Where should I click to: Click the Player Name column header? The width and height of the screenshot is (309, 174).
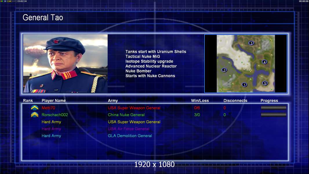click(54, 101)
